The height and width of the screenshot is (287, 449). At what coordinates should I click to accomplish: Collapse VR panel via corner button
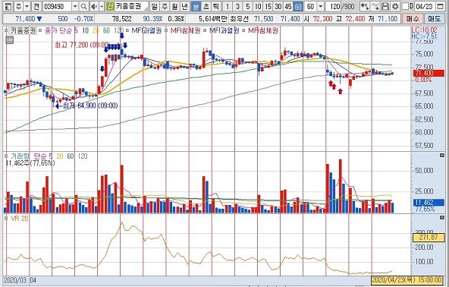point(441,218)
